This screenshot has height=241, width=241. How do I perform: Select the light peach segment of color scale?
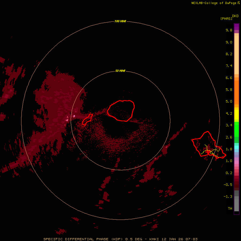click(236, 55)
